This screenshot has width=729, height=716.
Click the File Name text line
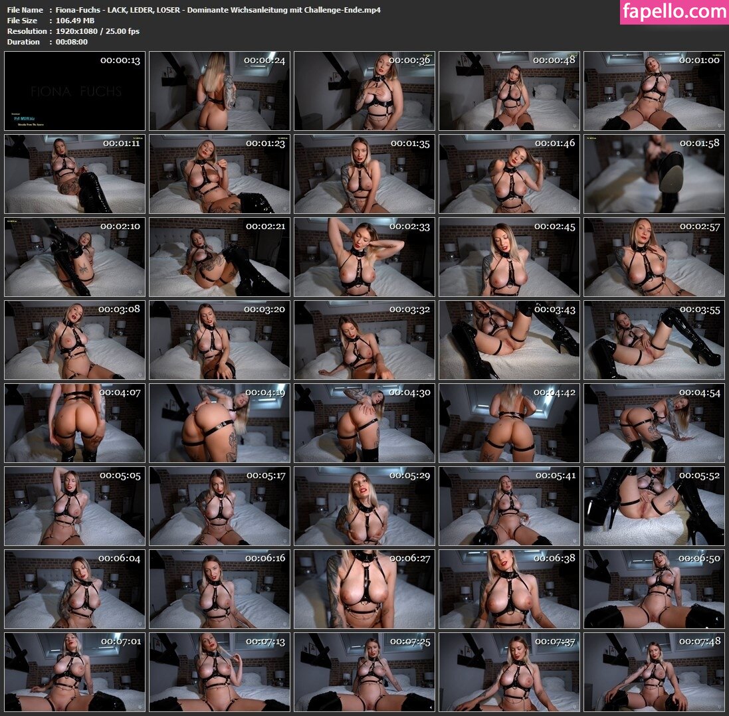click(194, 10)
